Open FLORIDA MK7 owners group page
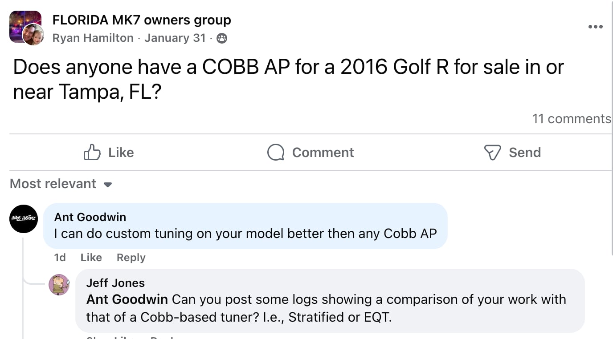This screenshot has height=339, width=613. [142, 20]
